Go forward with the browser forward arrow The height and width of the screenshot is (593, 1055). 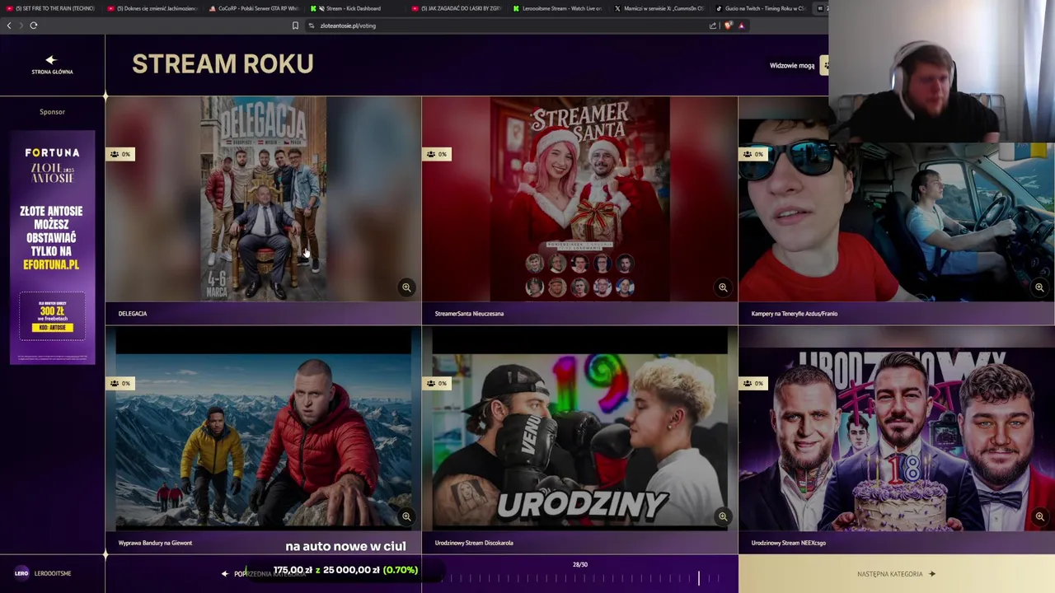(21, 26)
